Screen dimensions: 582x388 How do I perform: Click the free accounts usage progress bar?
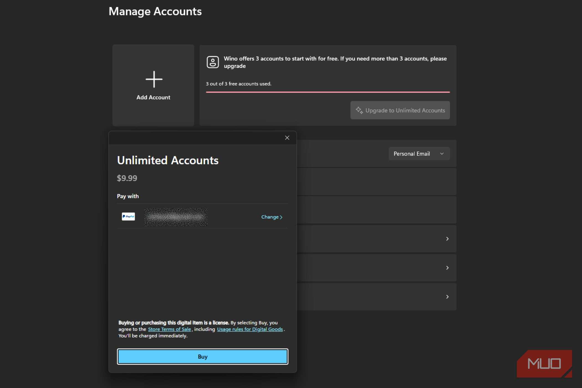pyautogui.click(x=328, y=92)
